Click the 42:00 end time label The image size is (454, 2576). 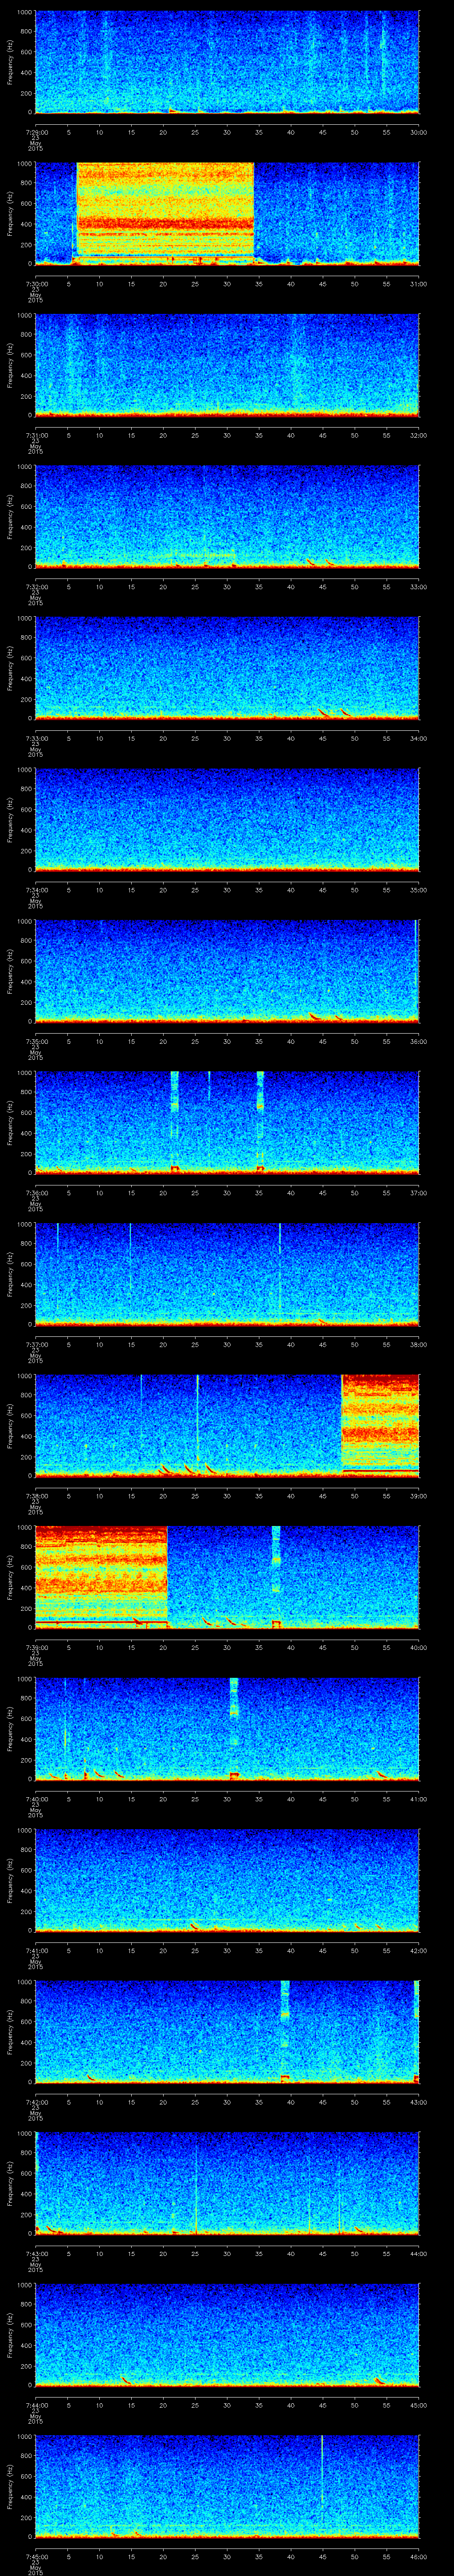[419, 1950]
